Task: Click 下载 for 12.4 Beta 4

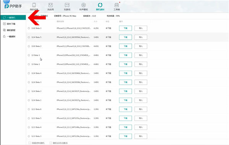Action: (x=126, y=73)
